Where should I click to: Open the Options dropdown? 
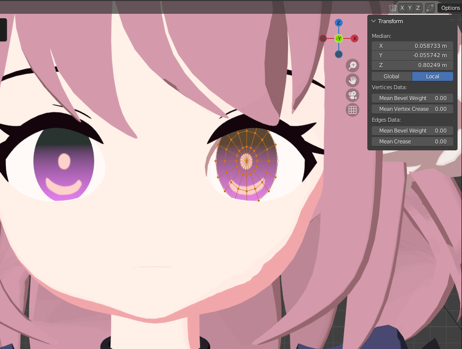tap(450, 8)
